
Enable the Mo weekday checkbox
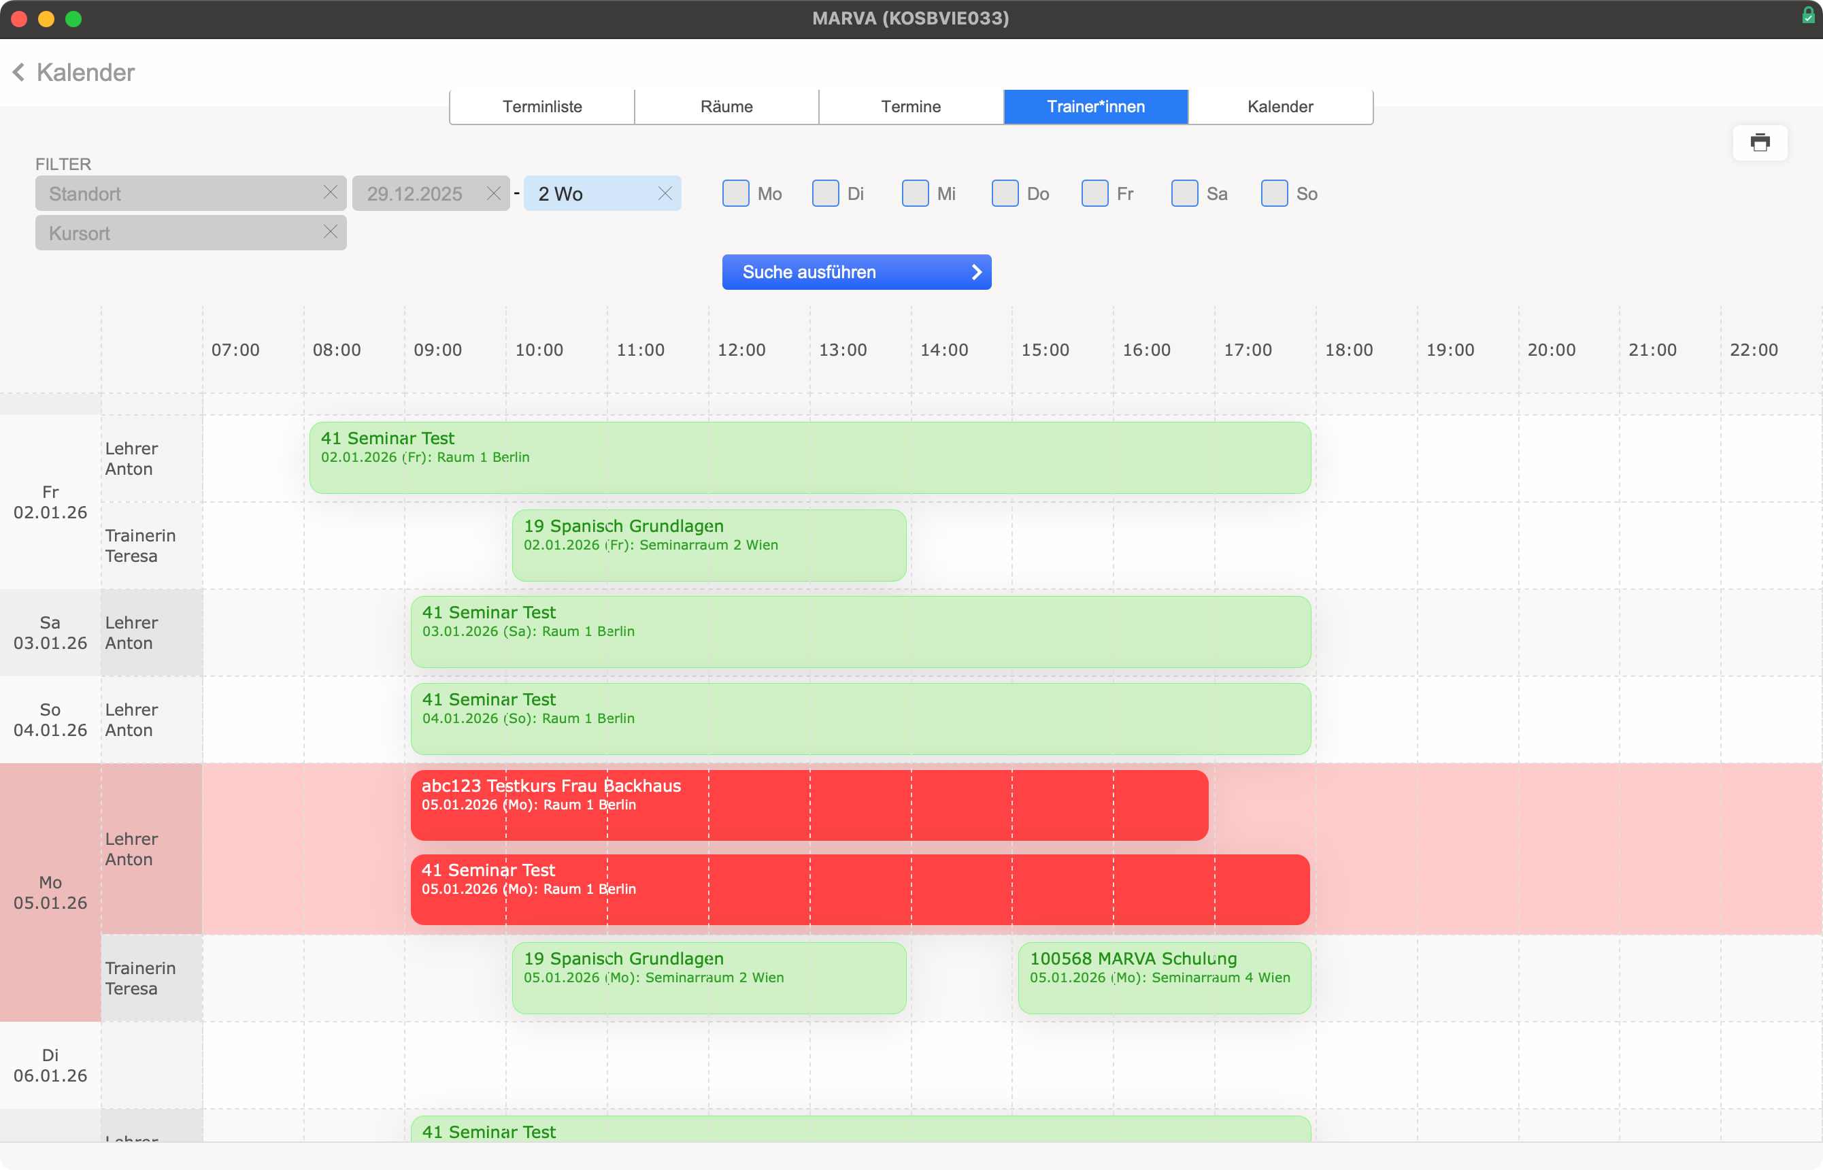(x=735, y=194)
